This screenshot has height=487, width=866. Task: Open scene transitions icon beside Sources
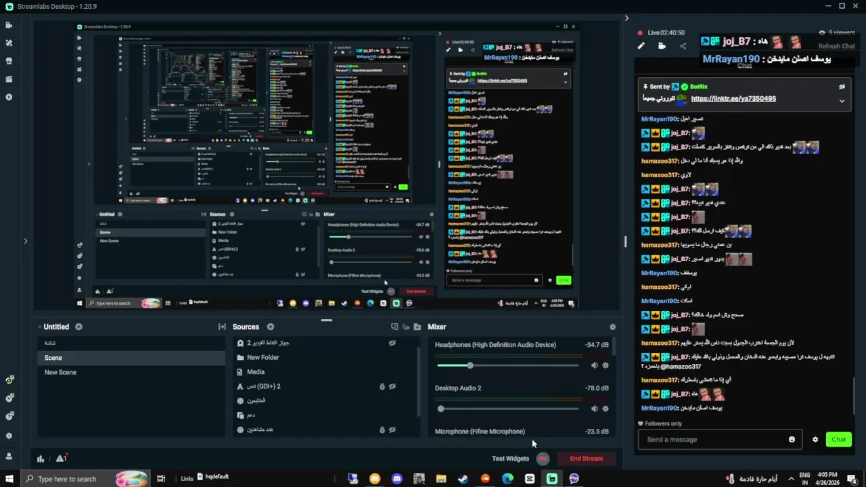pyautogui.click(x=222, y=327)
